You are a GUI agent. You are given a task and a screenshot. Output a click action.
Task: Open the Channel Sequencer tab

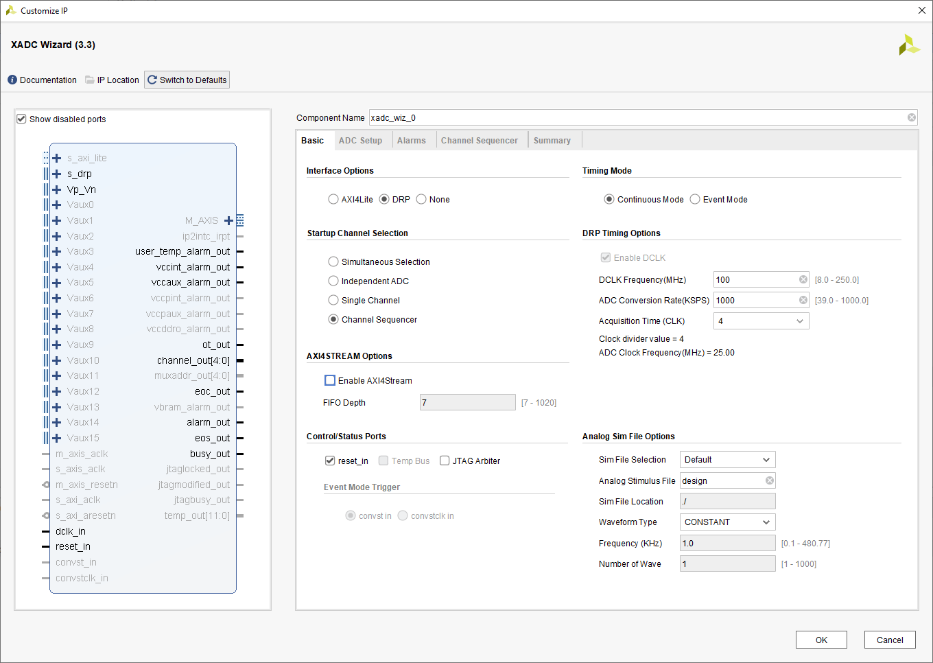(480, 141)
